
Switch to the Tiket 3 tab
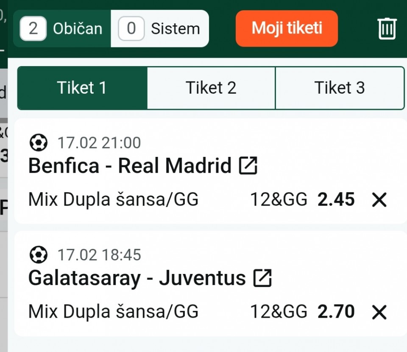click(x=340, y=88)
